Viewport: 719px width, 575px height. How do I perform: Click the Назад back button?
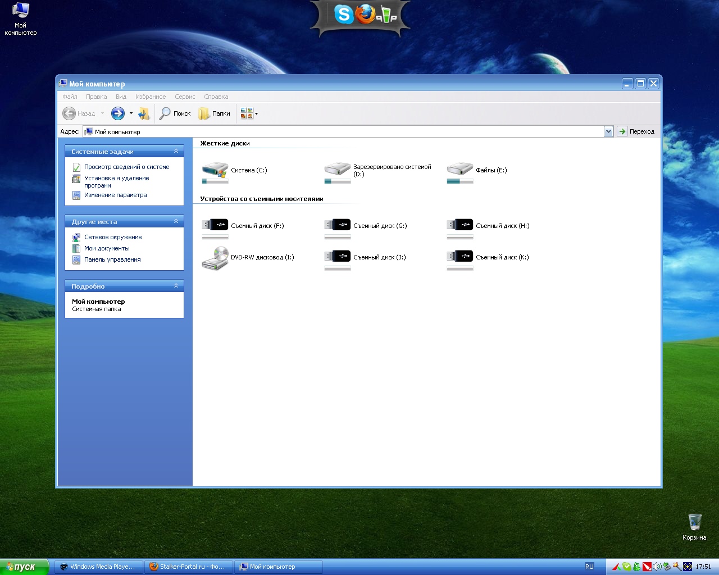point(79,113)
